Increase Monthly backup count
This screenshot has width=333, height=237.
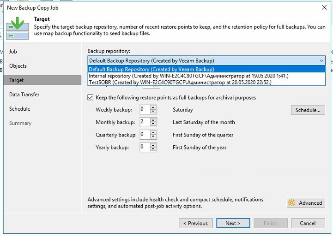(153, 120)
